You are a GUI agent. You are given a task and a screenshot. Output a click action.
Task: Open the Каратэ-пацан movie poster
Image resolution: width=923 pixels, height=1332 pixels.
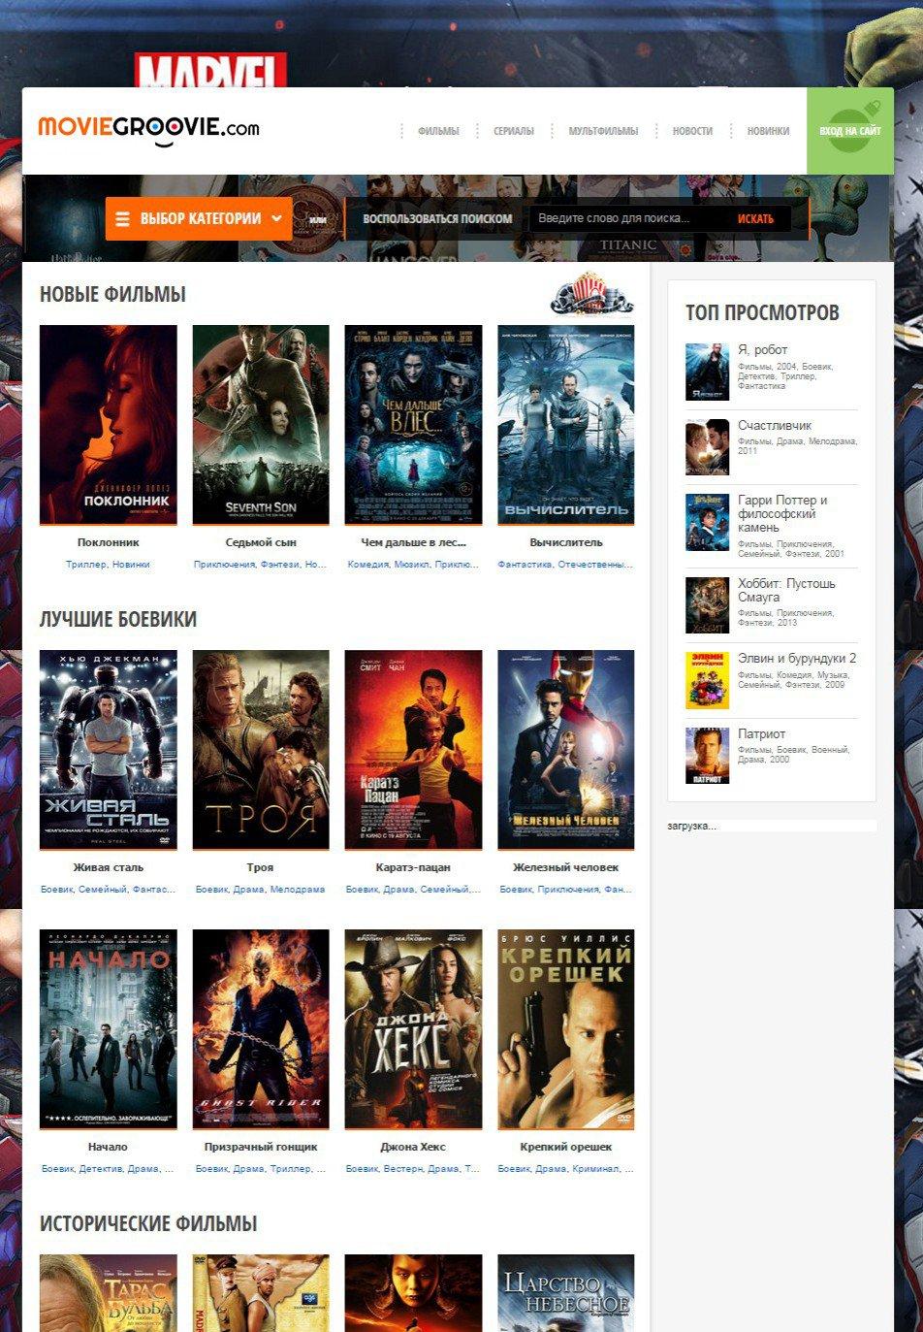point(413,750)
